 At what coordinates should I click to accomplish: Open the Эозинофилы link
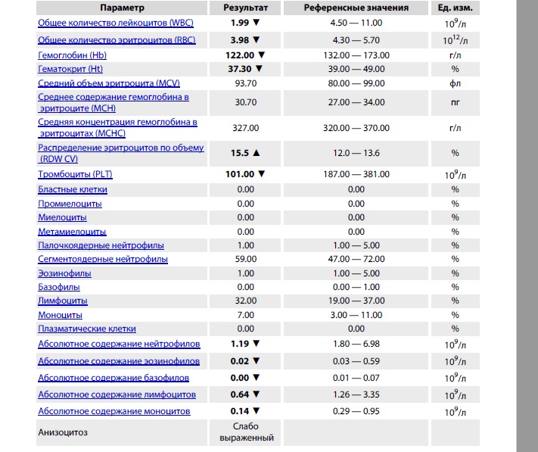(x=65, y=273)
